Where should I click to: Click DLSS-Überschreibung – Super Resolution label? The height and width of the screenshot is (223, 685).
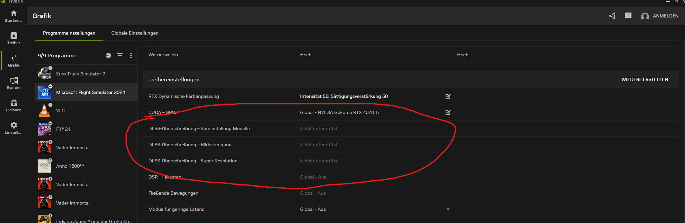[x=193, y=161]
